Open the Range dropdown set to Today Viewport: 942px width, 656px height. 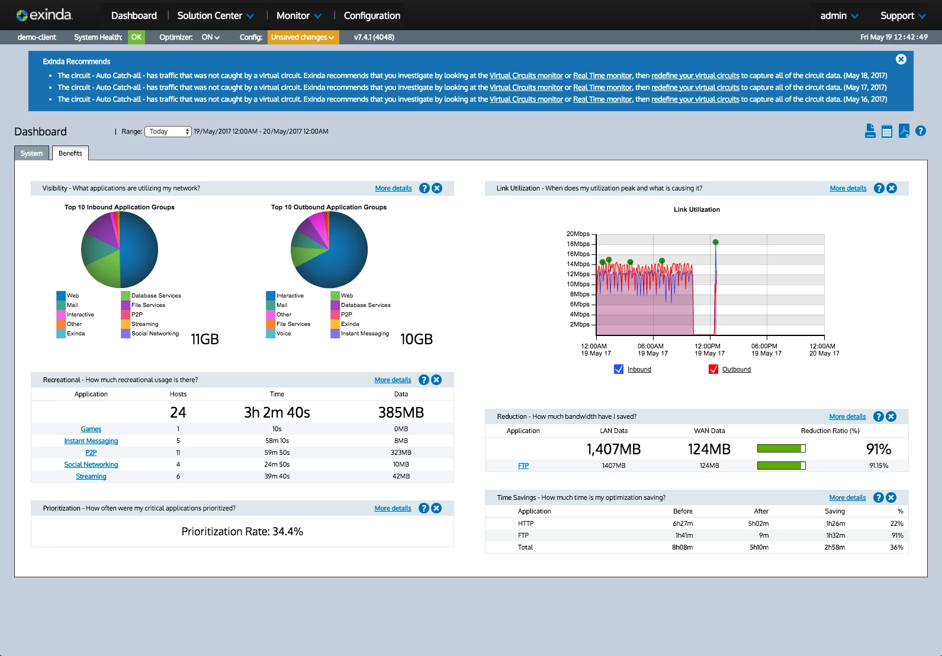pos(168,131)
